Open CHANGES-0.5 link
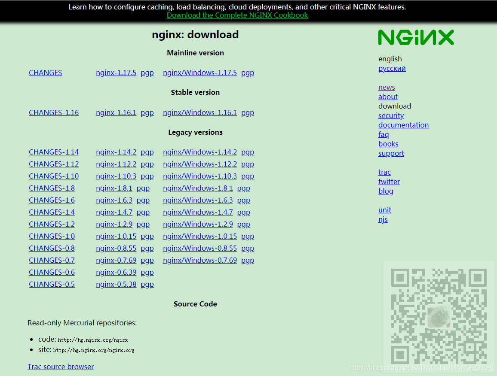Viewport: 497px width, 376px height. [52, 285]
